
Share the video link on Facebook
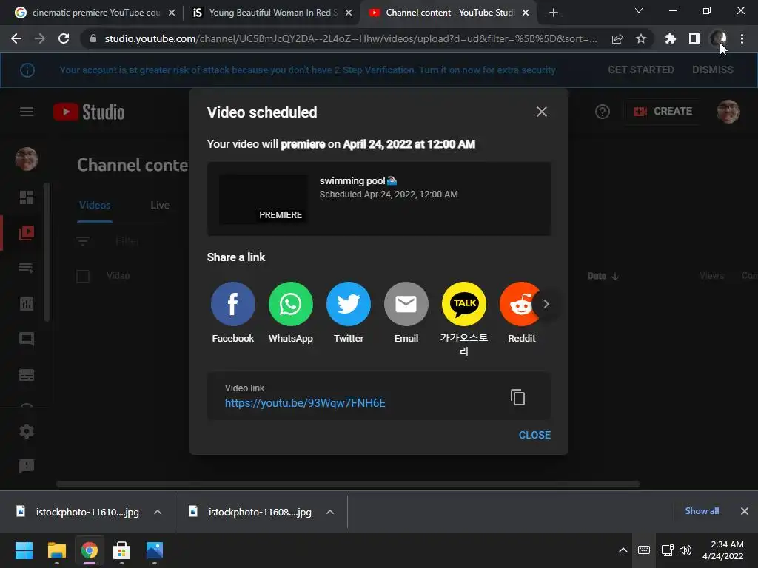tap(232, 304)
